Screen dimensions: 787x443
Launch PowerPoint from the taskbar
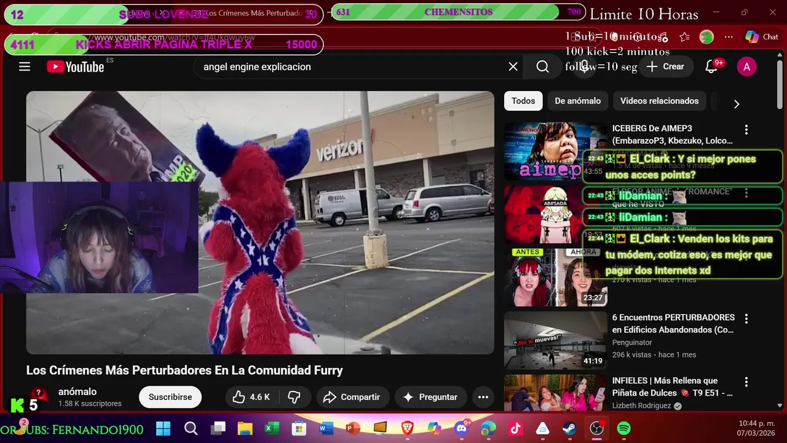coord(353,428)
